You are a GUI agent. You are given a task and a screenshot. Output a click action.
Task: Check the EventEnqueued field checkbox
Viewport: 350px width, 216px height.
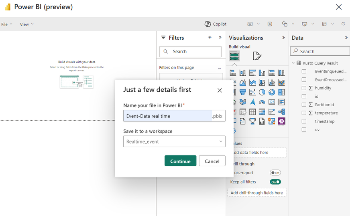(x=304, y=71)
